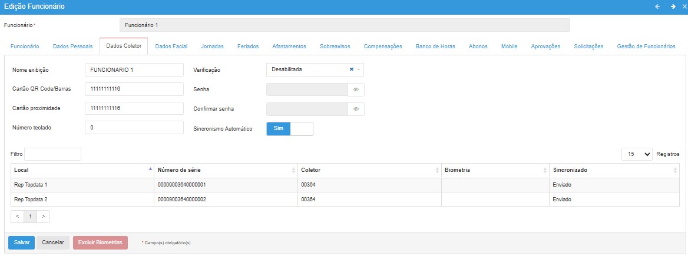Image resolution: width=688 pixels, height=256 pixels.
Task: Open the Mobile tab
Action: 510,46
